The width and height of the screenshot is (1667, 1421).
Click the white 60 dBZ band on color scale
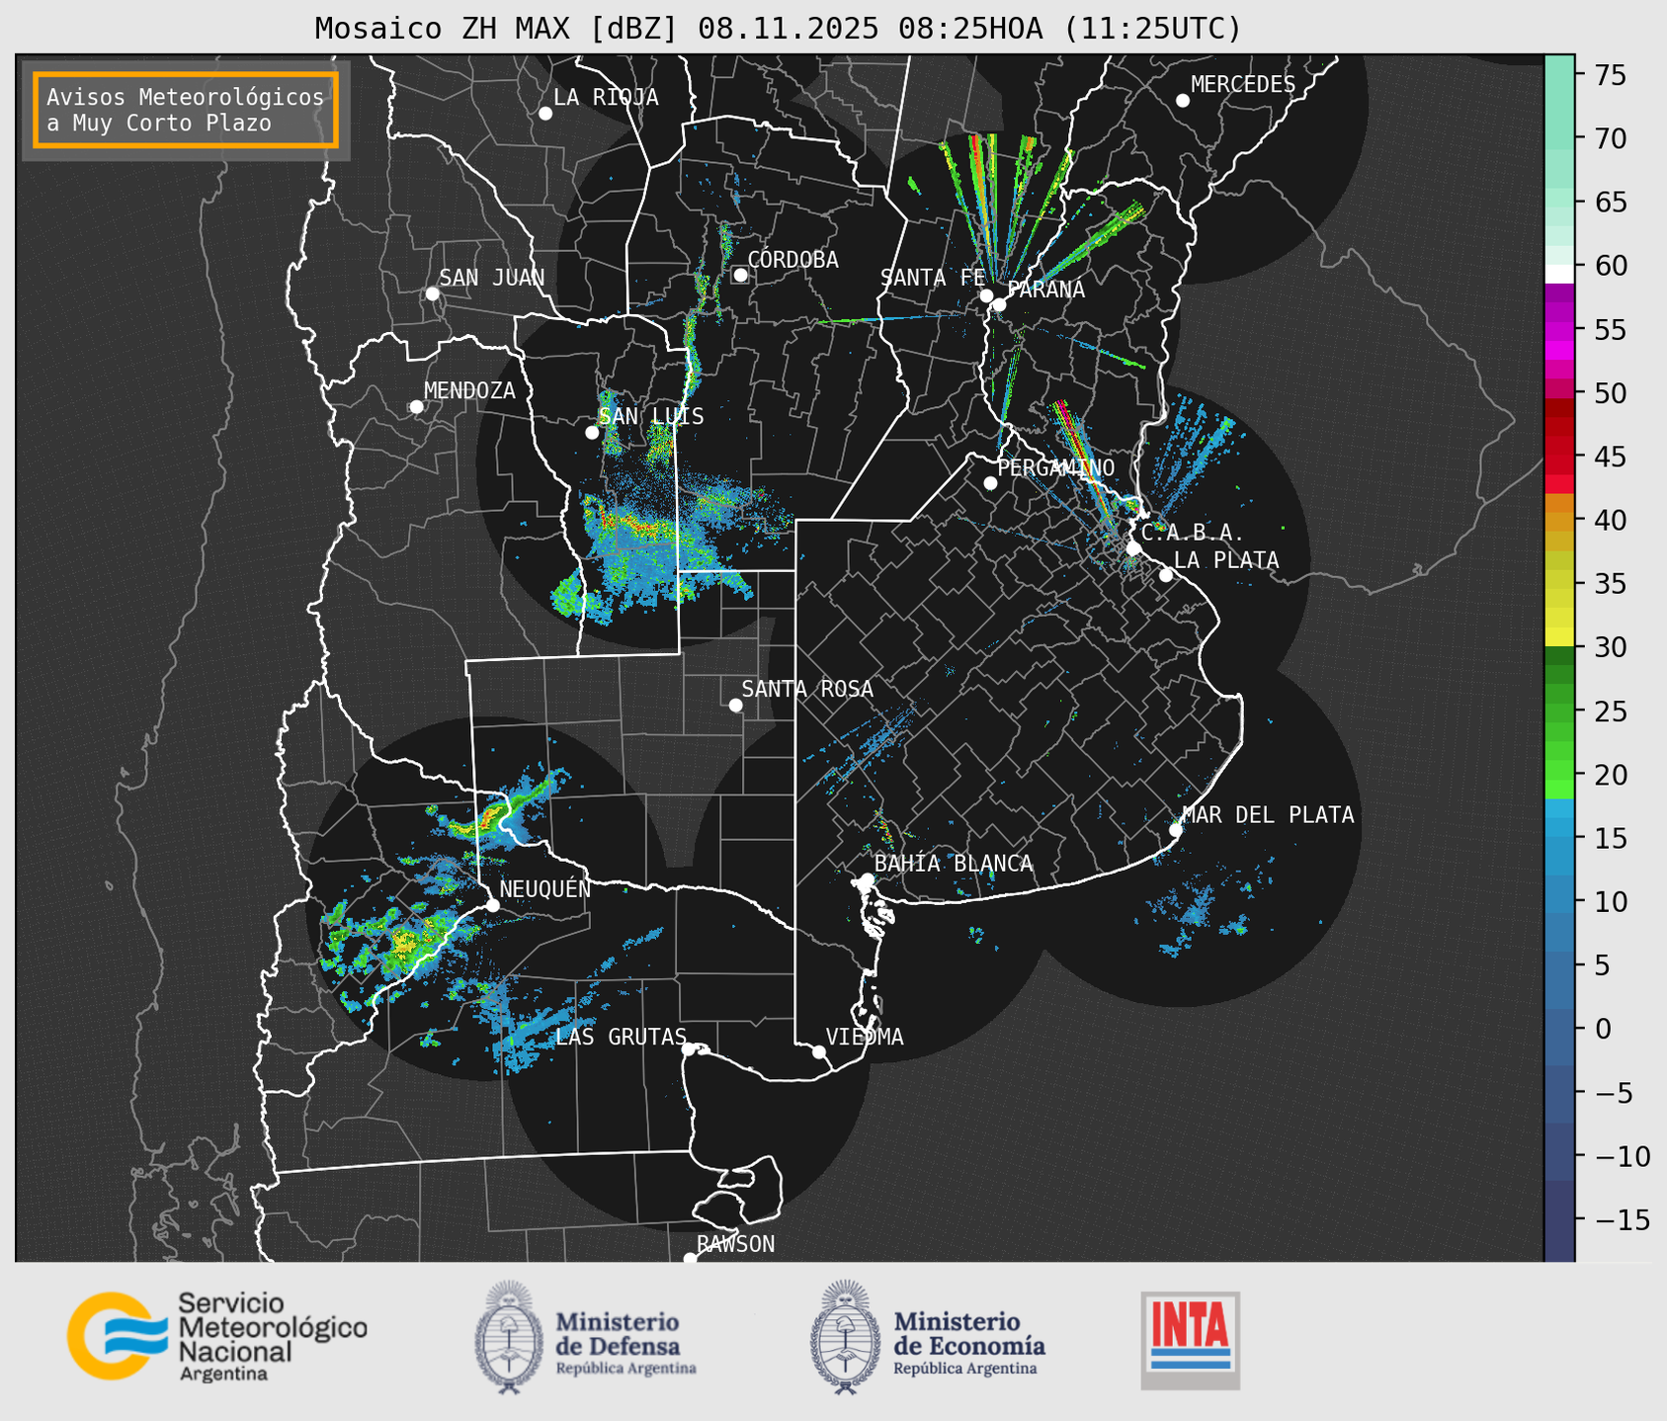(x=1558, y=273)
